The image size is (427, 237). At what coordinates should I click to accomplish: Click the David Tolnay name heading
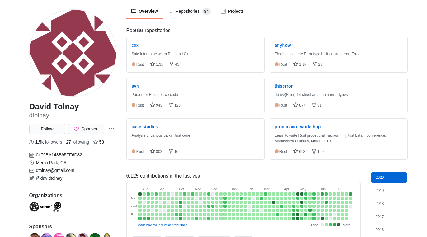click(54, 107)
